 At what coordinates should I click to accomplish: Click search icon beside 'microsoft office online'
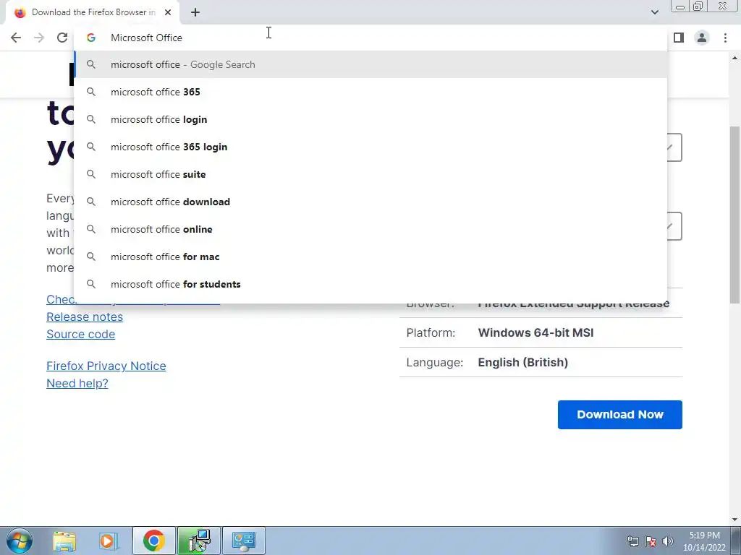[91, 229]
